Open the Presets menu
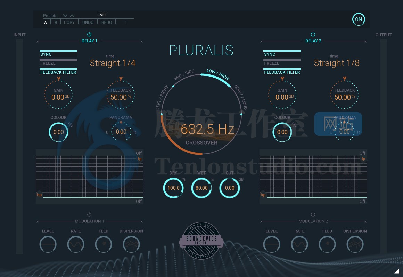The width and height of the screenshot is (403, 277). point(50,15)
